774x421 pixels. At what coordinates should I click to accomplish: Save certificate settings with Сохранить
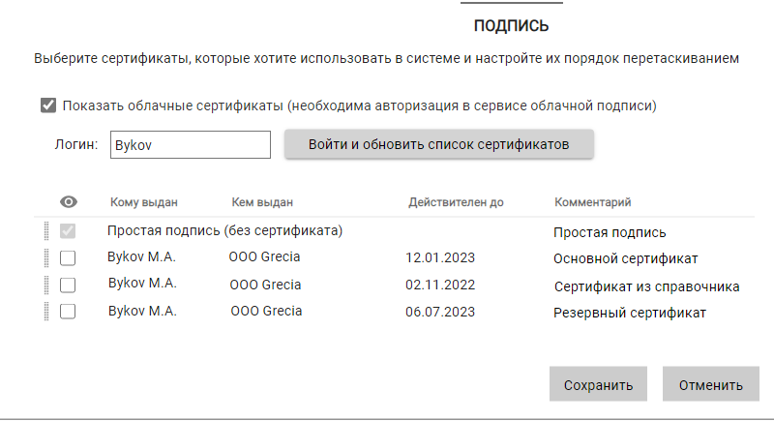coord(600,384)
